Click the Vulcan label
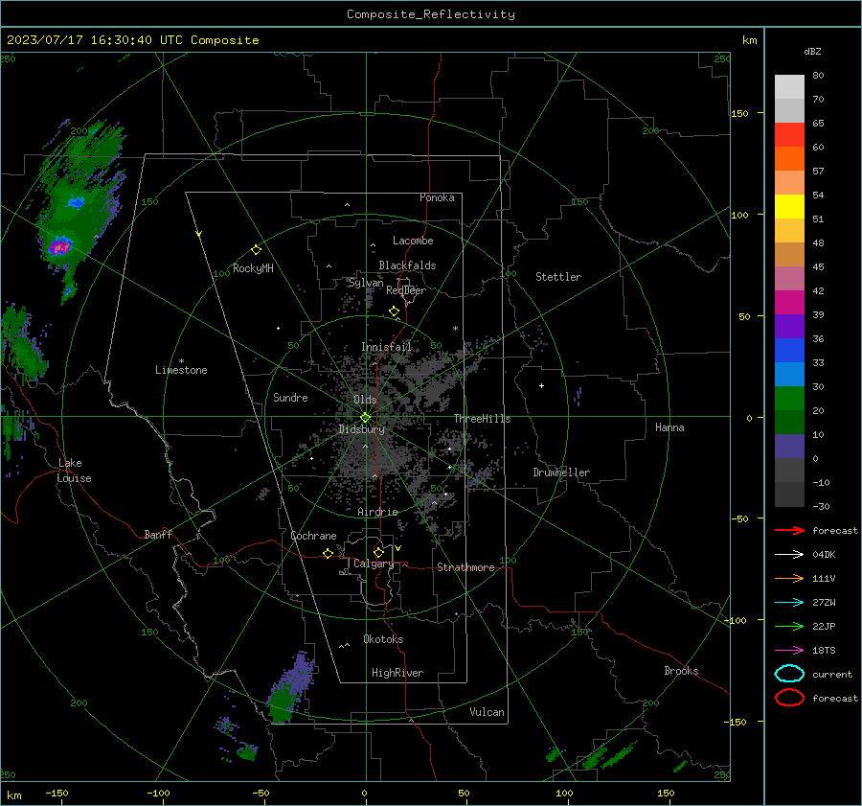 (487, 712)
